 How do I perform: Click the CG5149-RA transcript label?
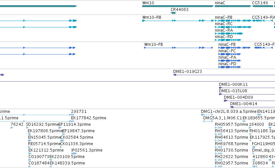click(263, 17)
